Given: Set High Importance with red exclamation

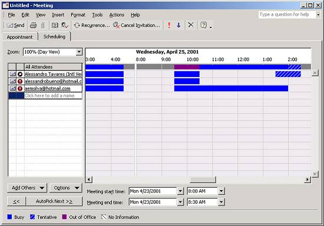Looking at the screenshot, I should [x=169, y=25].
